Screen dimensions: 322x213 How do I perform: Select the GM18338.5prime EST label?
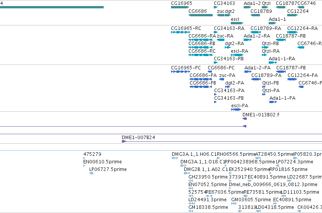pos(208,207)
